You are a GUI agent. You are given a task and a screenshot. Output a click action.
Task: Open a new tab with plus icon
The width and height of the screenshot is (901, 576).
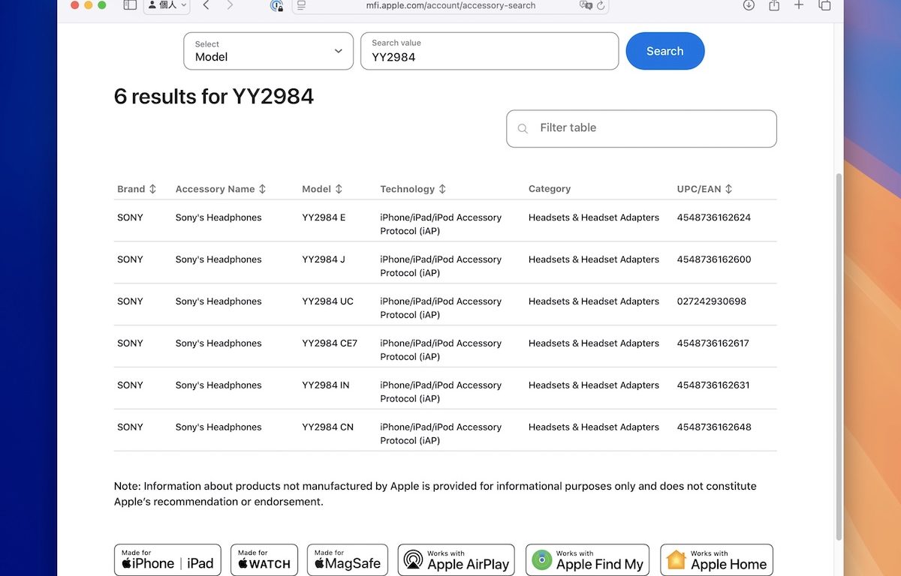click(x=799, y=5)
